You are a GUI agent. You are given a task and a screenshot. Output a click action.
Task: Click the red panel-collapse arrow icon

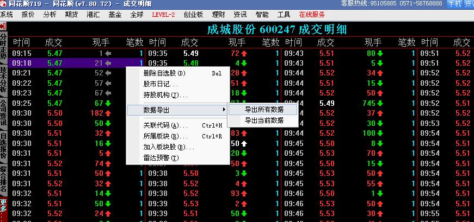(x=3, y=26)
